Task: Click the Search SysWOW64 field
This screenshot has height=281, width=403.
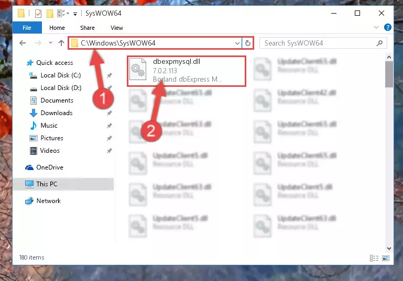Action: (323, 43)
